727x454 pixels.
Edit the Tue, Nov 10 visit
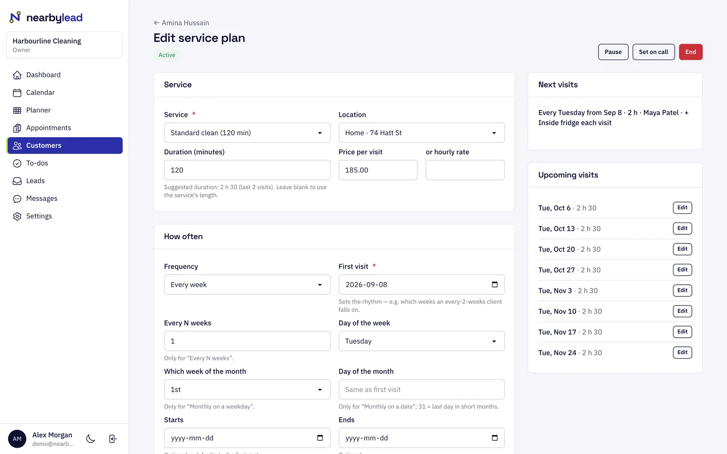[682, 311]
